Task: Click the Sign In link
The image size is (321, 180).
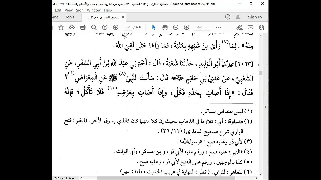Action: 255,17
